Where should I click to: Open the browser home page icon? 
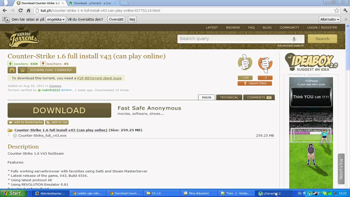coord(28,10)
